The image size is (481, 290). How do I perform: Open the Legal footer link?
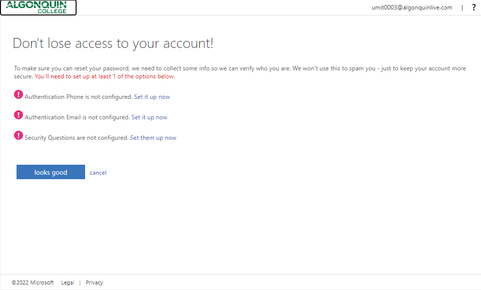pyautogui.click(x=68, y=283)
